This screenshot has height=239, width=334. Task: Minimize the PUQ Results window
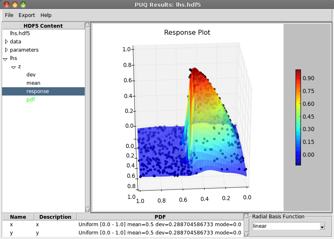(15, 5)
